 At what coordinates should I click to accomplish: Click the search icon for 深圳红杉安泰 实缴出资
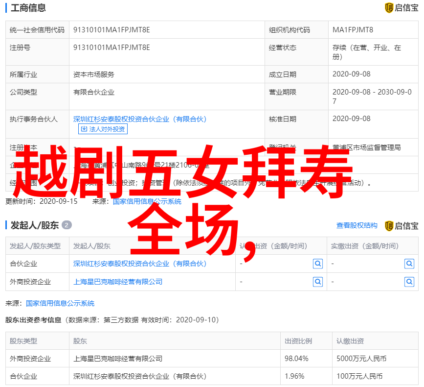click(x=409, y=264)
